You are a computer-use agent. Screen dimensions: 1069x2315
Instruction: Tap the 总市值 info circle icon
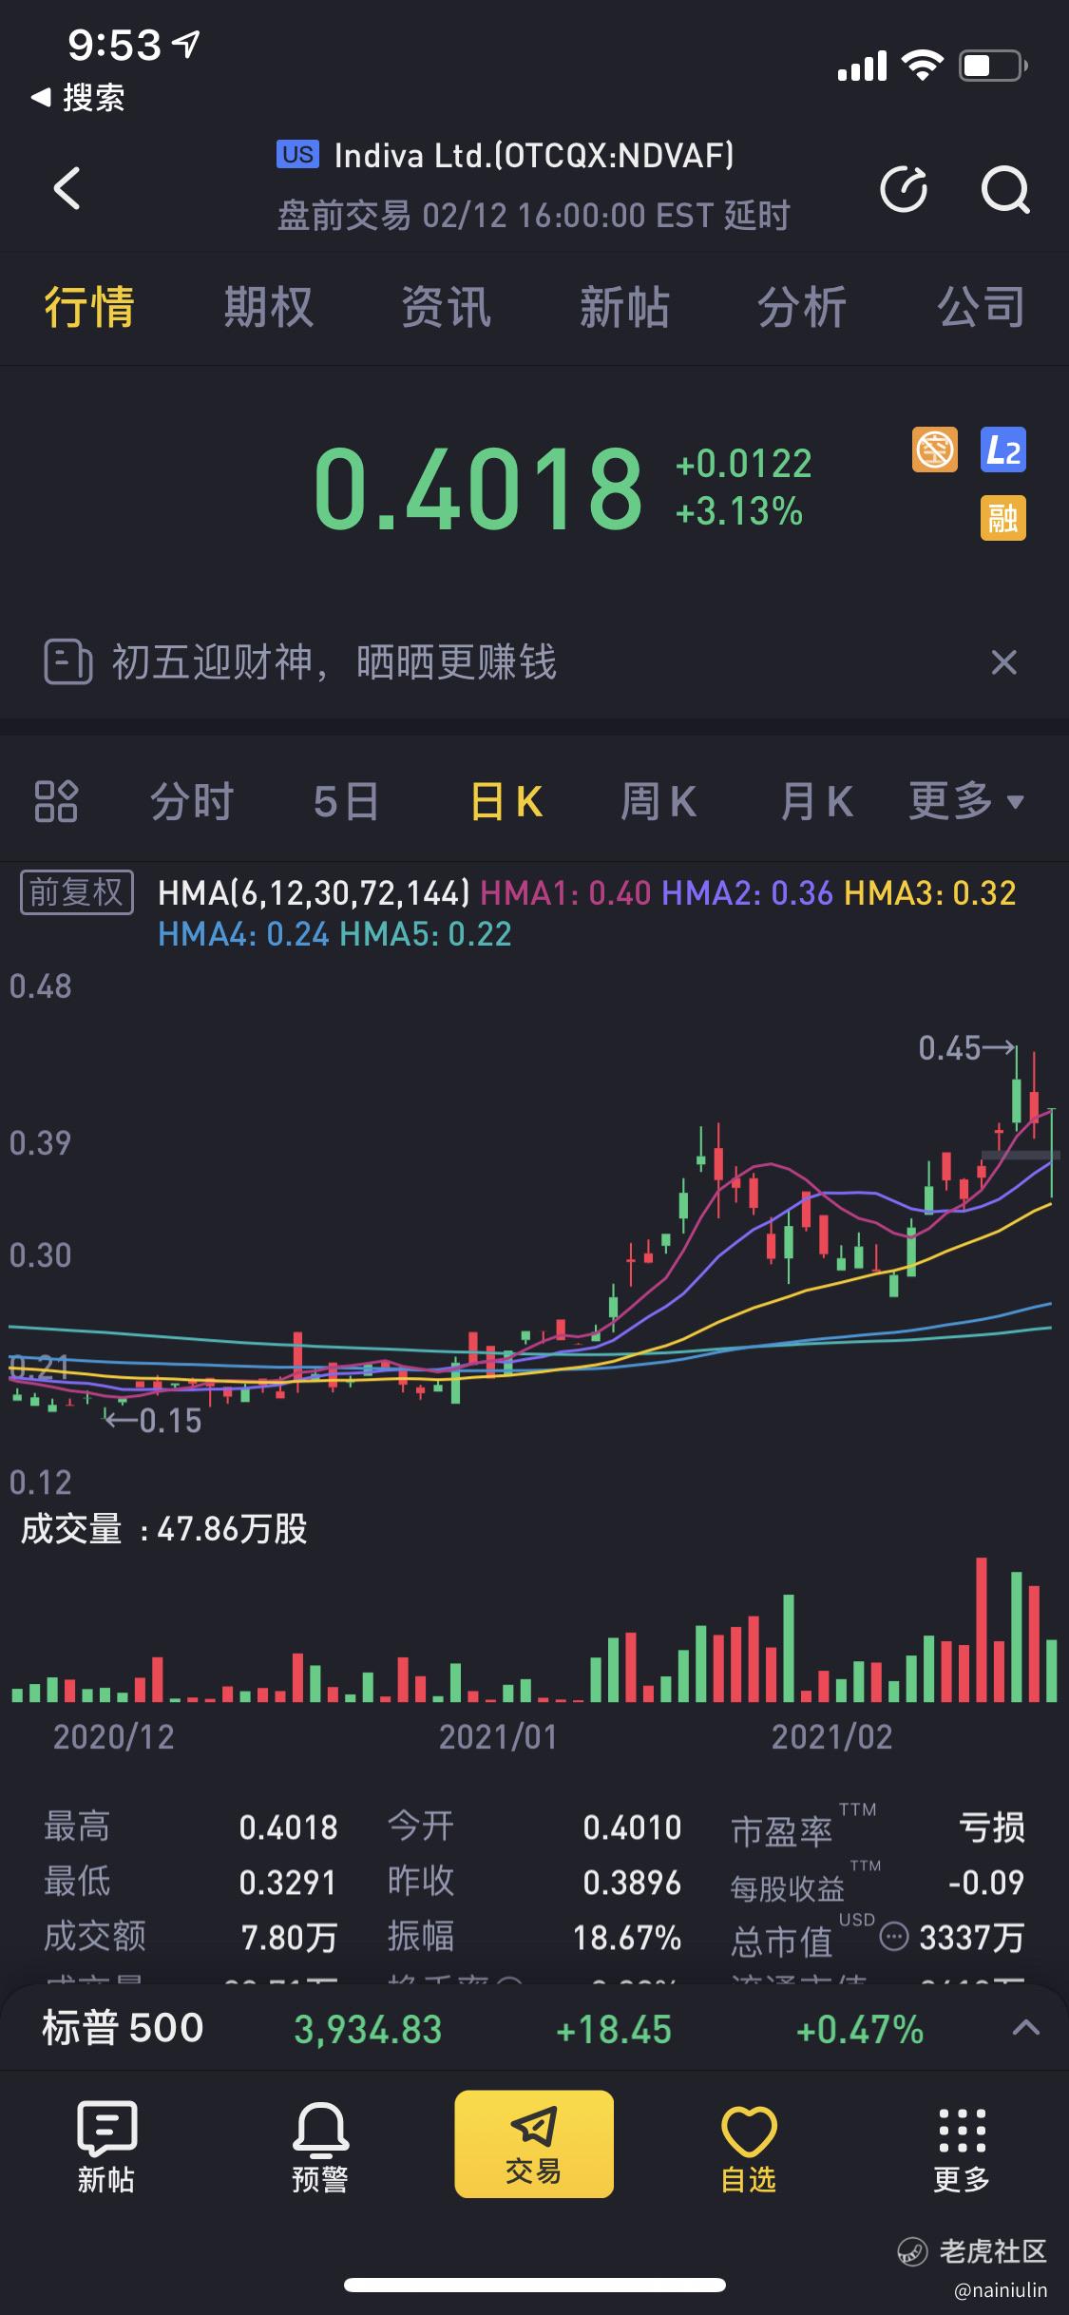point(894,1937)
